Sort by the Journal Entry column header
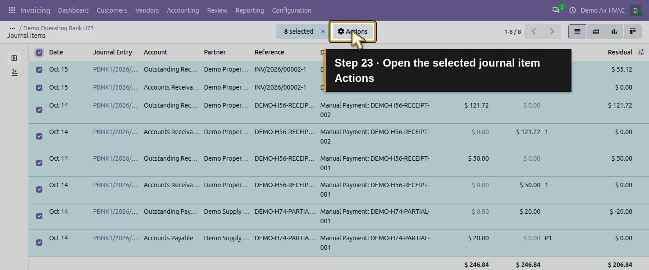This screenshot has height=270, width=649. click(x=113, y=52)
